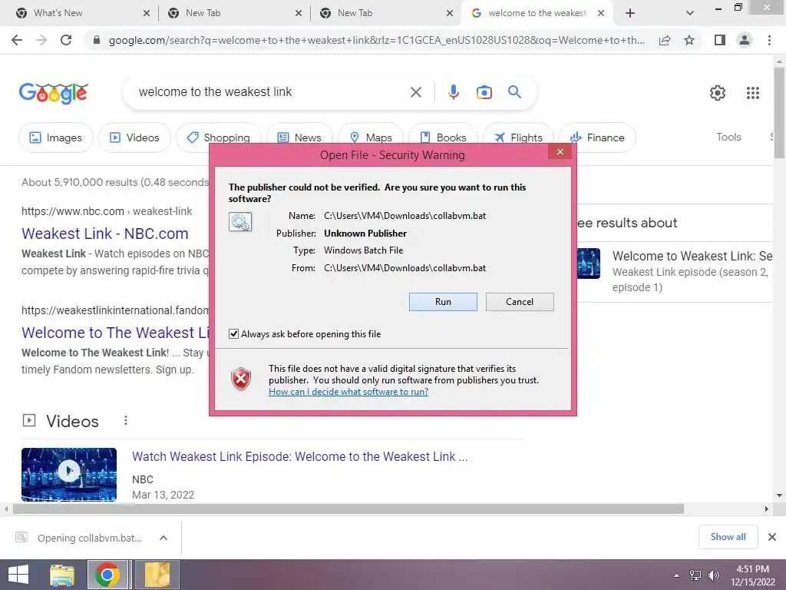Select the Flights search filter

pyautogui.click(x=518, y=138)
